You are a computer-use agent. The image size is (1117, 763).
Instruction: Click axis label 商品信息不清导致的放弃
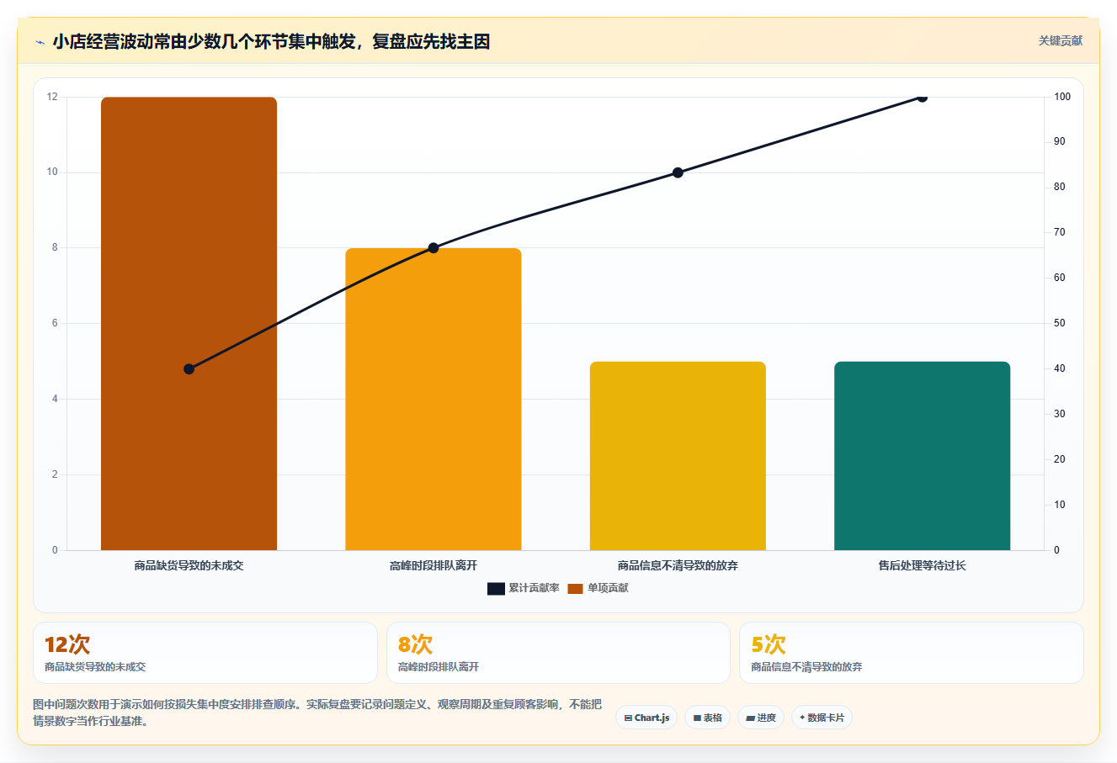pyautogui.click(x=678, y=566)
